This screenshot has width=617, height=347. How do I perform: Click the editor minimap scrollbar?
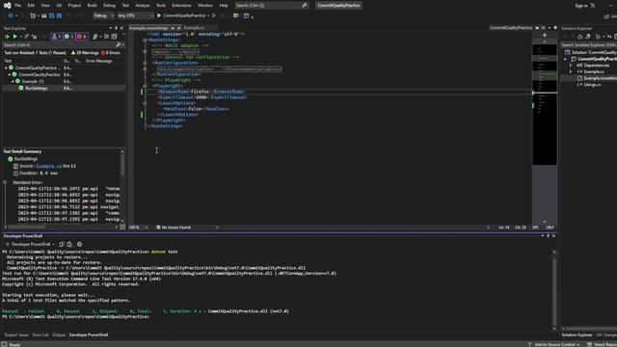545,104
